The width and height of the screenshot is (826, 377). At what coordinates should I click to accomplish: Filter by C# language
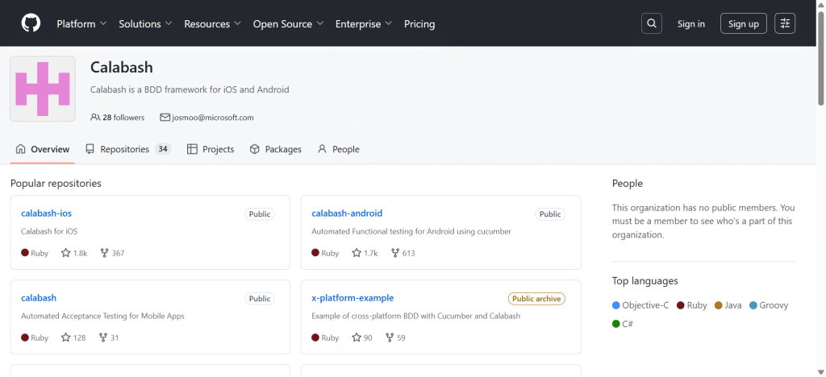click(x=623, y=324)
